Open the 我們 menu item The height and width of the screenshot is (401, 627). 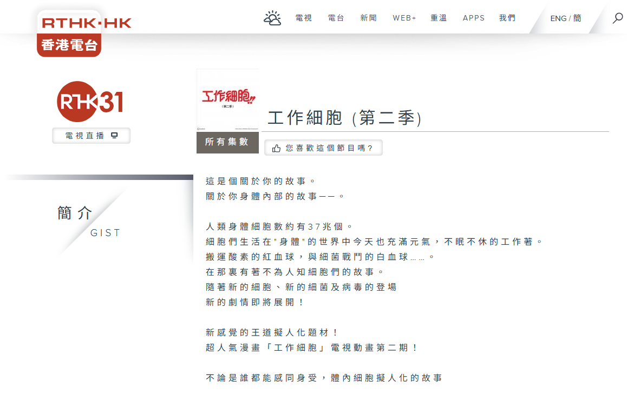507,18
